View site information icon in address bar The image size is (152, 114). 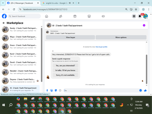point(20,9)
